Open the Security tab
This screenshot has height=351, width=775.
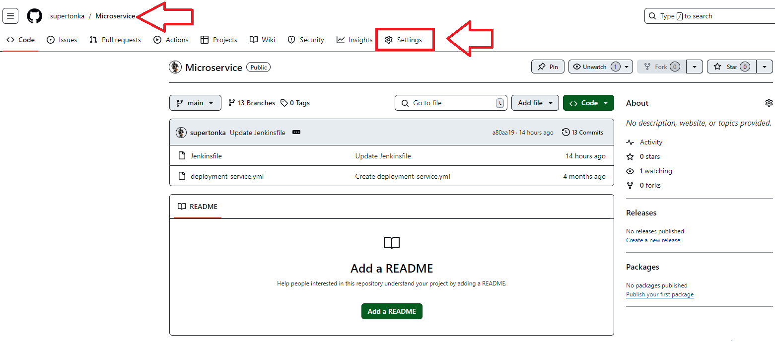(x=306, y=40)
